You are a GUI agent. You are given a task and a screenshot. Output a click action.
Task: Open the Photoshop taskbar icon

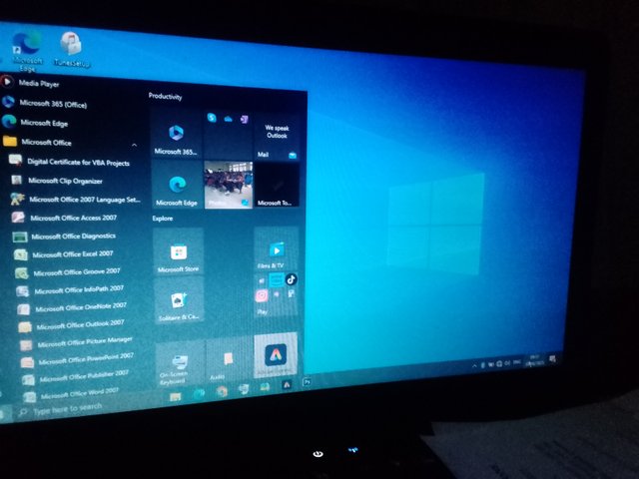tap(307, 382)
